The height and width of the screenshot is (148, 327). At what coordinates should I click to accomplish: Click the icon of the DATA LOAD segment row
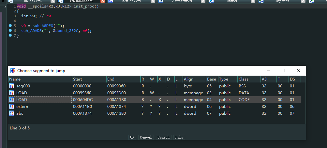12,93
